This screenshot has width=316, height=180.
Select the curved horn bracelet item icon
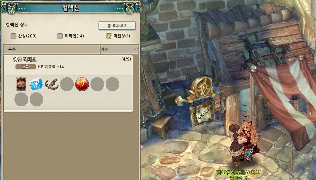pos(52,84)
